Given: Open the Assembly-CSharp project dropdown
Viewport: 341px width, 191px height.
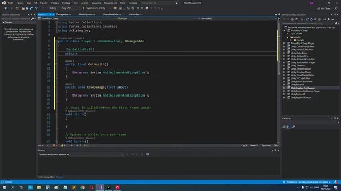Looking at the screenshot, I should 78,19.
